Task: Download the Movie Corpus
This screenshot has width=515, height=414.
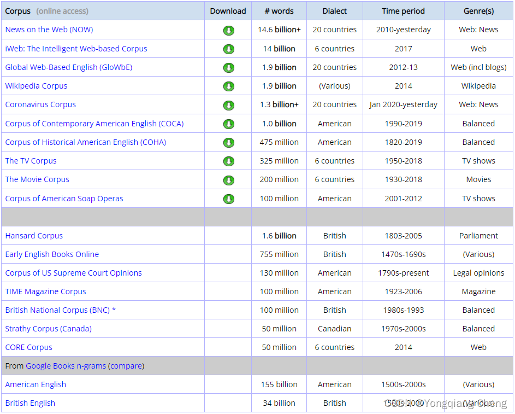Action: [229, 180]
